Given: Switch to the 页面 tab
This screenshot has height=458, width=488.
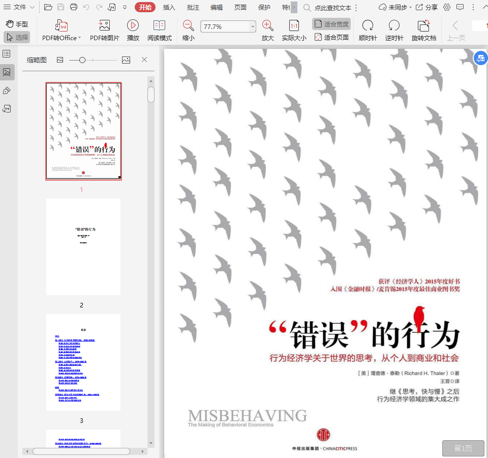Looking at the screenshot, I should [x=240, y=8].
